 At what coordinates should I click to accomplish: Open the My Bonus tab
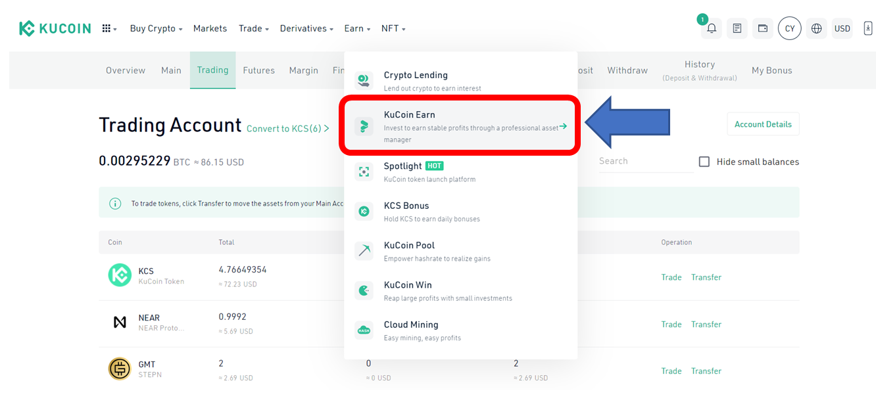(x=772, y=70)
